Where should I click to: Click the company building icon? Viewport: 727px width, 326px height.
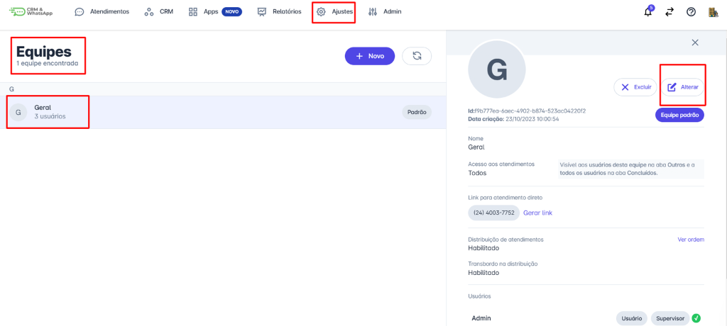713,12
